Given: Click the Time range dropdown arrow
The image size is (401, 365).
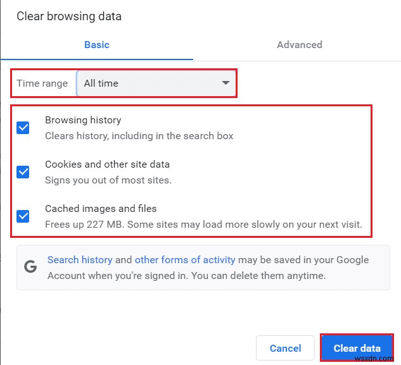Looking at the screenshot, I should tap(225, 84).
